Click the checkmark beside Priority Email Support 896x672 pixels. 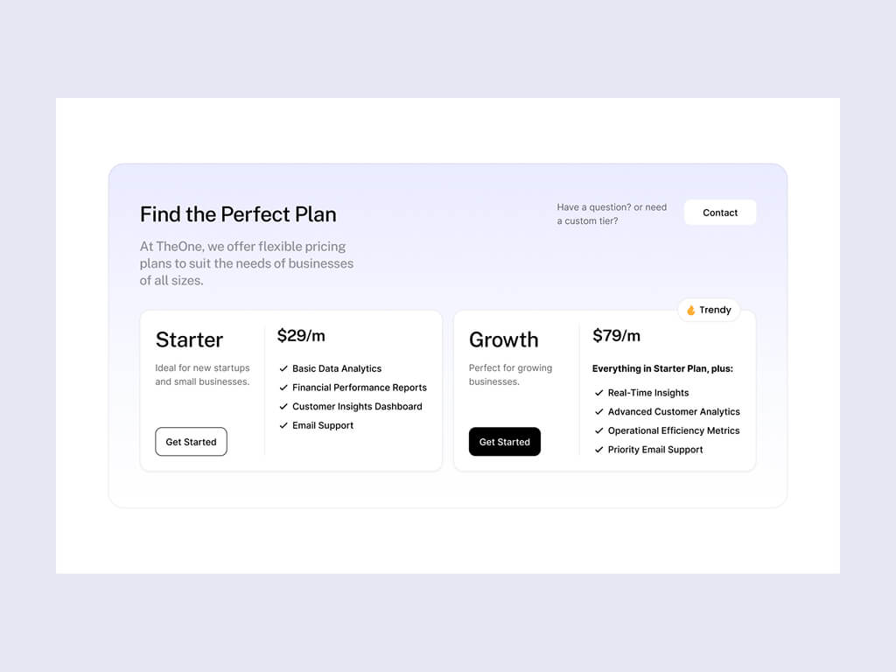[x=598, y=450]
